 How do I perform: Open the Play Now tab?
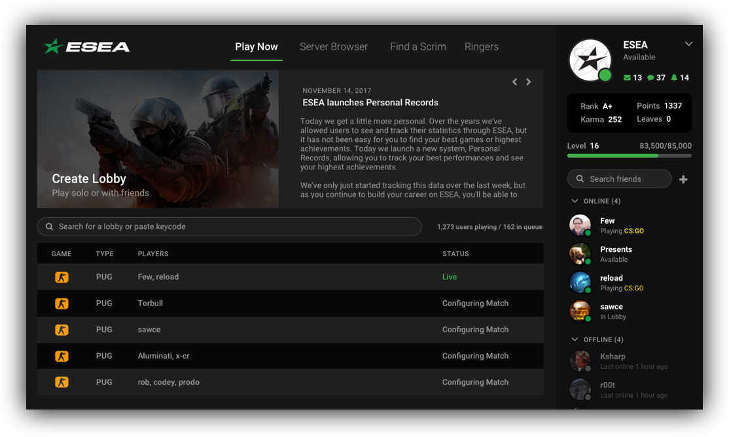(256, 47)
